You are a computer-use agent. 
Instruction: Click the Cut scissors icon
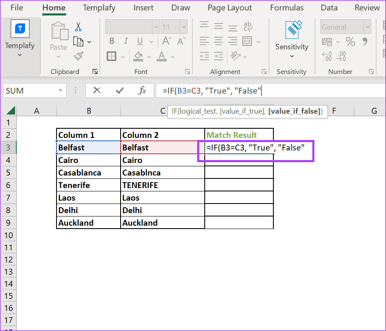(78, 27)
